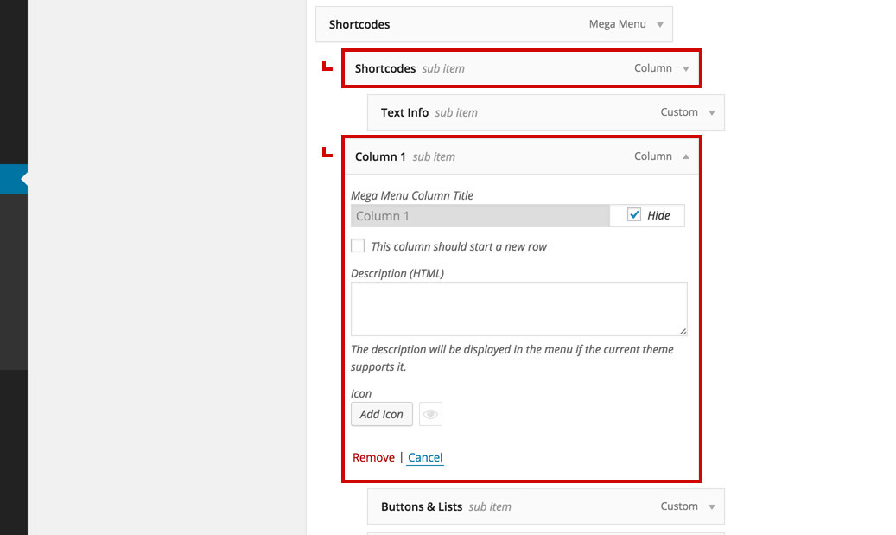This screenshot has width=896, height=535.
Task: Focus the Description (HTML) textarea
Action: pyautogui.click(x=519, y=309)
